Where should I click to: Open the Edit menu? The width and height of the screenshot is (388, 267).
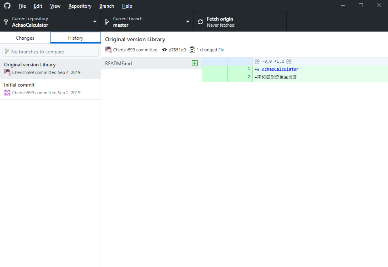pos(38,6)
